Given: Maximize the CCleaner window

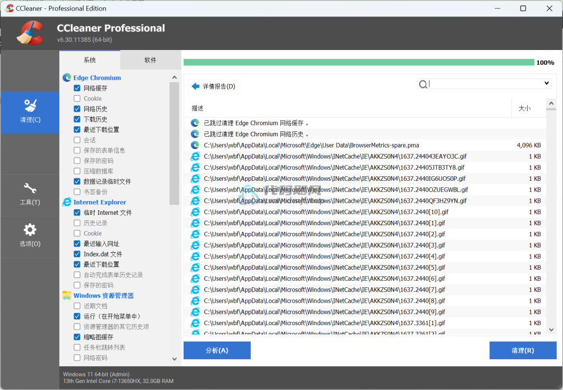Looking at the screenshot, I should [x=523, y=8].
